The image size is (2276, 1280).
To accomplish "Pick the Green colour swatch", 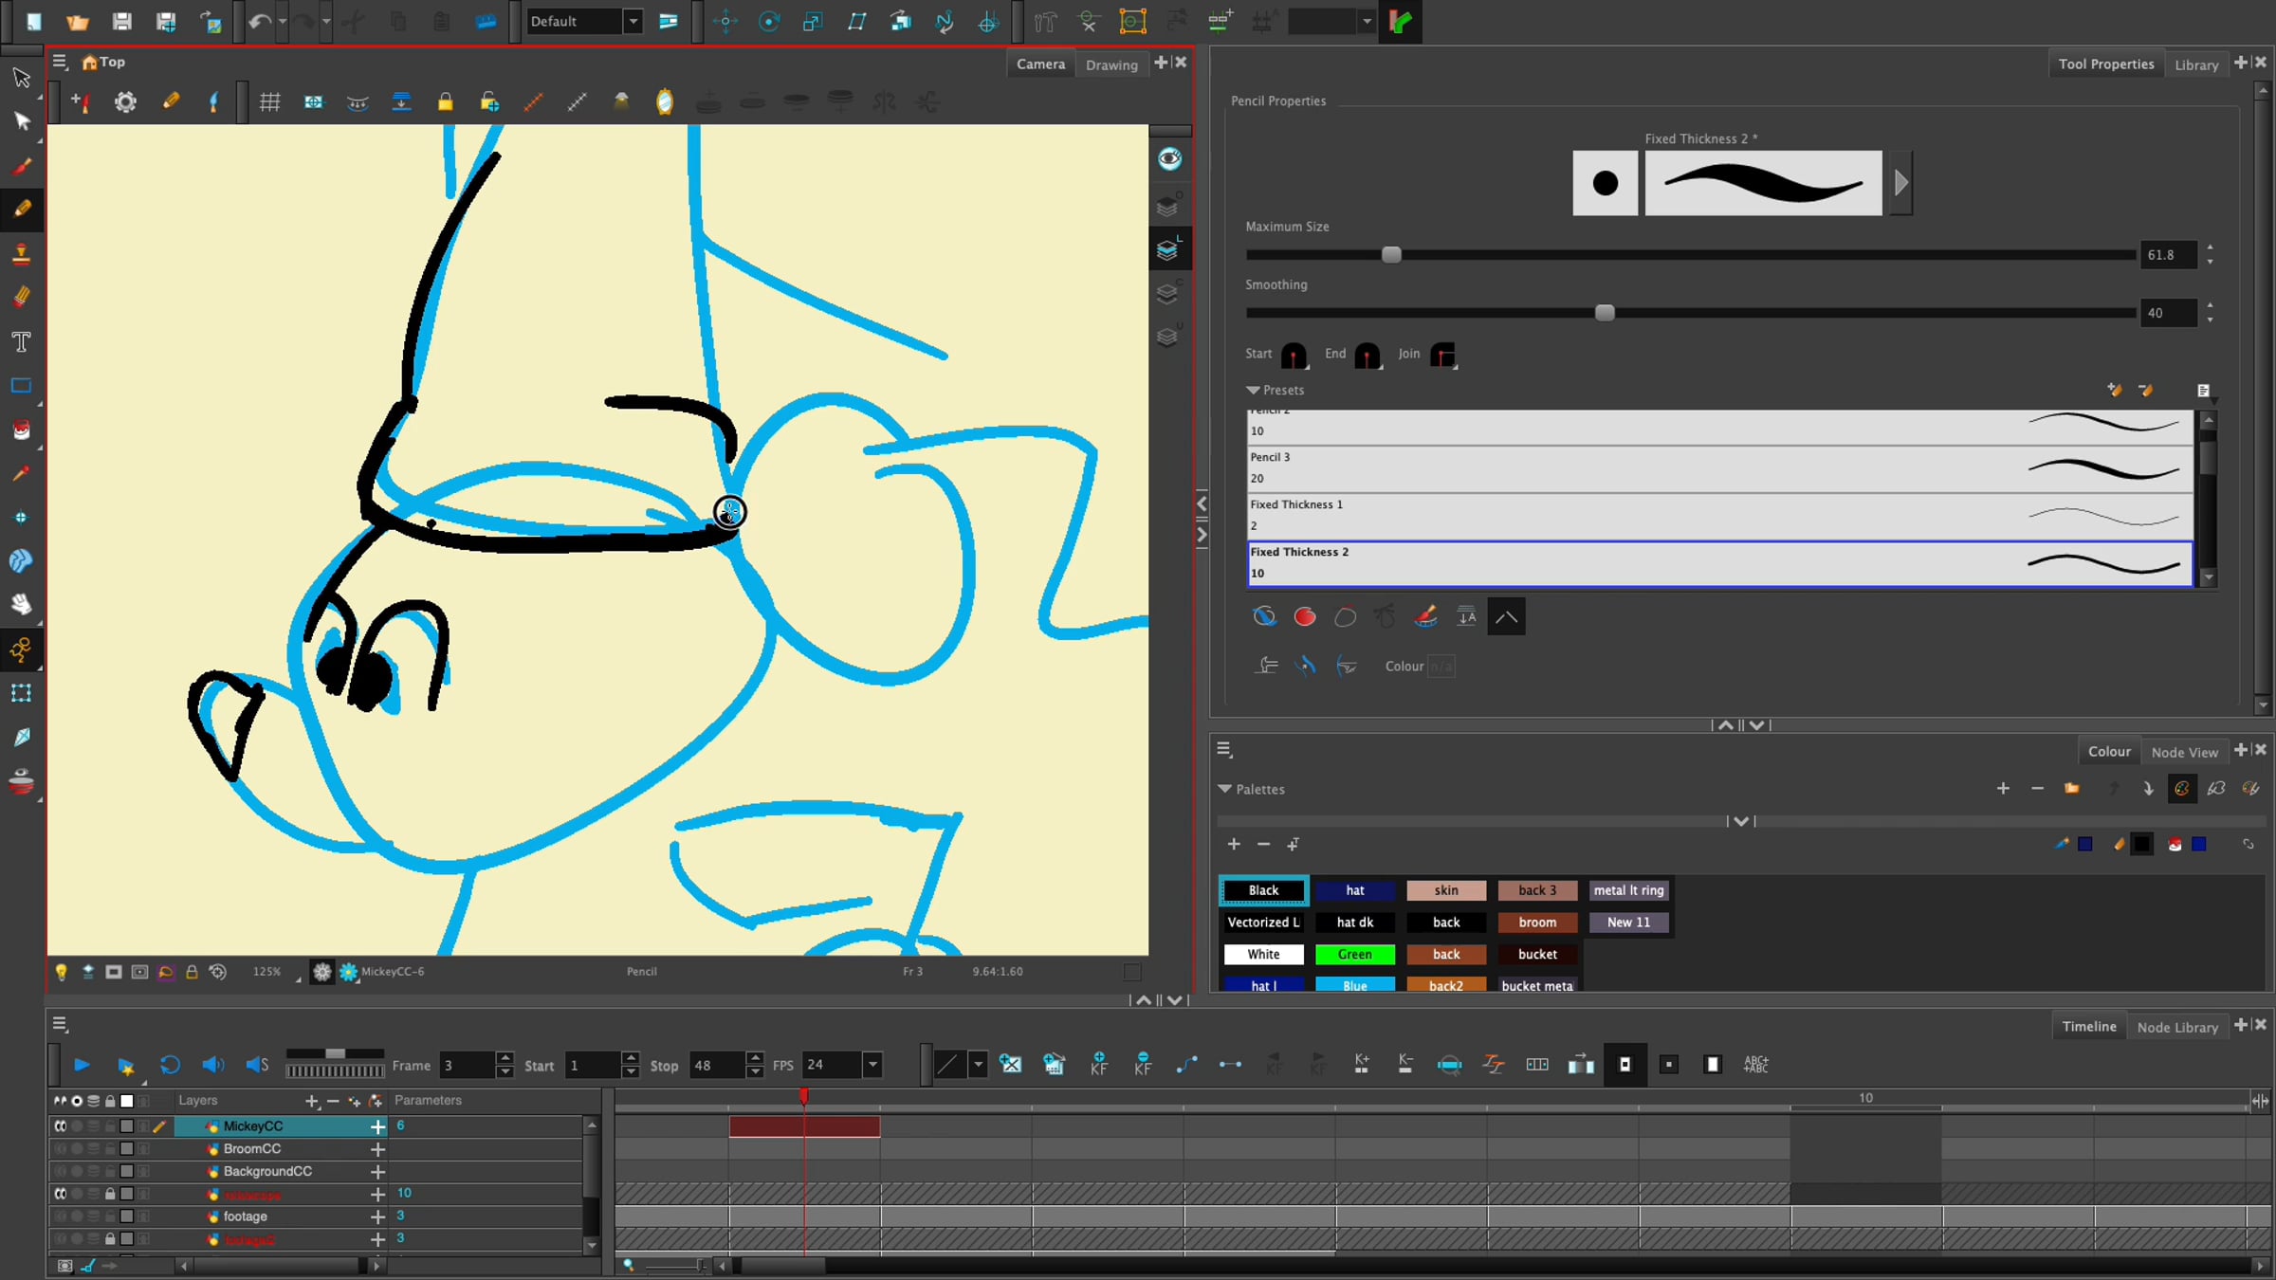I will (x=1354, y=954).
